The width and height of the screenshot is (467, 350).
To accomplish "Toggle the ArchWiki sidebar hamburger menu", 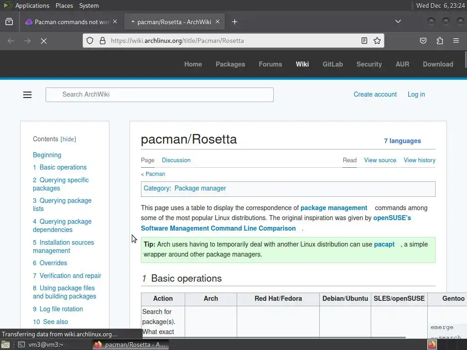I will pos(27,95).
